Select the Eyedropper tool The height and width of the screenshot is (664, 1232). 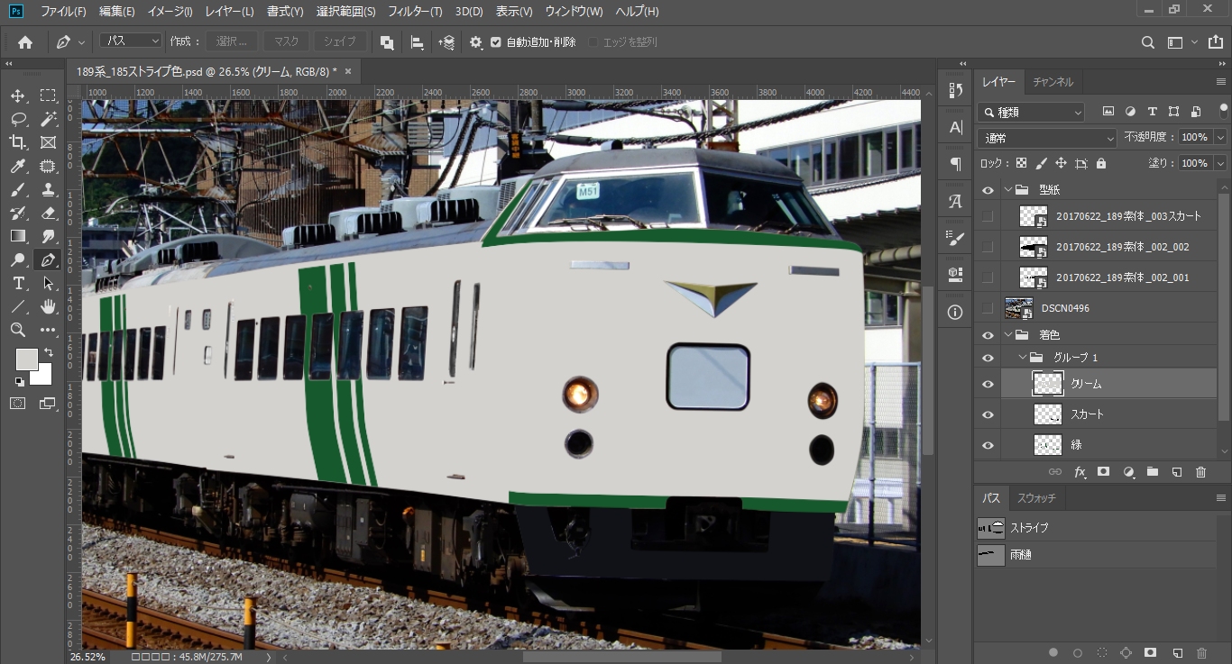point(18,166)
